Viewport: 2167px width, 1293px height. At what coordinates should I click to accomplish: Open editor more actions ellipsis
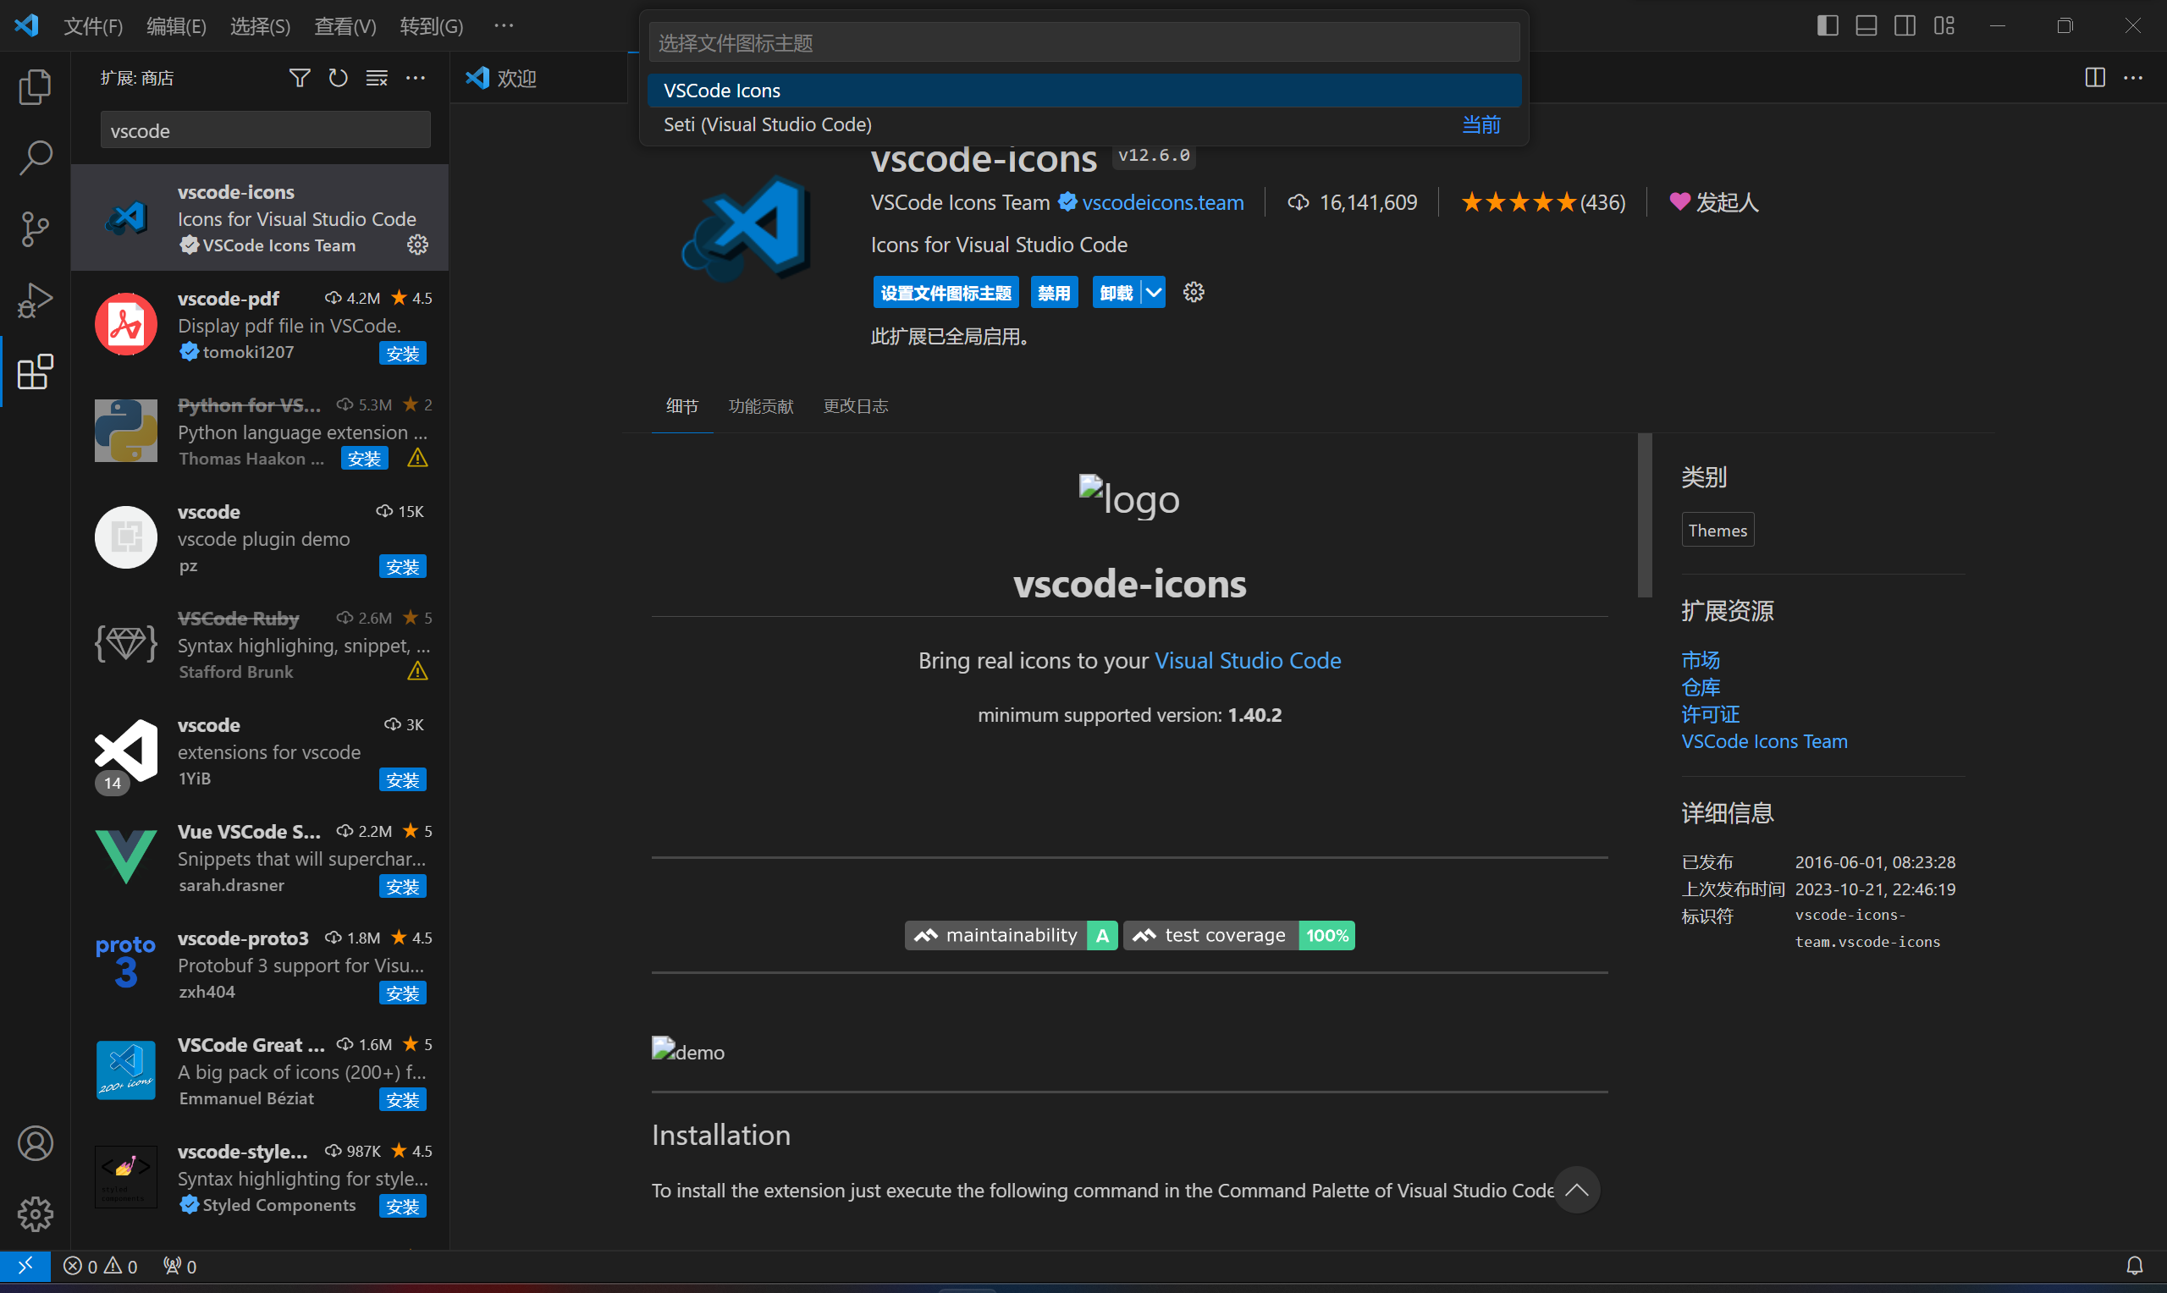2133,79
